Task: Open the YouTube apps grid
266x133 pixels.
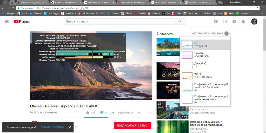Action: pyautogui.click(x=225, y=22)
